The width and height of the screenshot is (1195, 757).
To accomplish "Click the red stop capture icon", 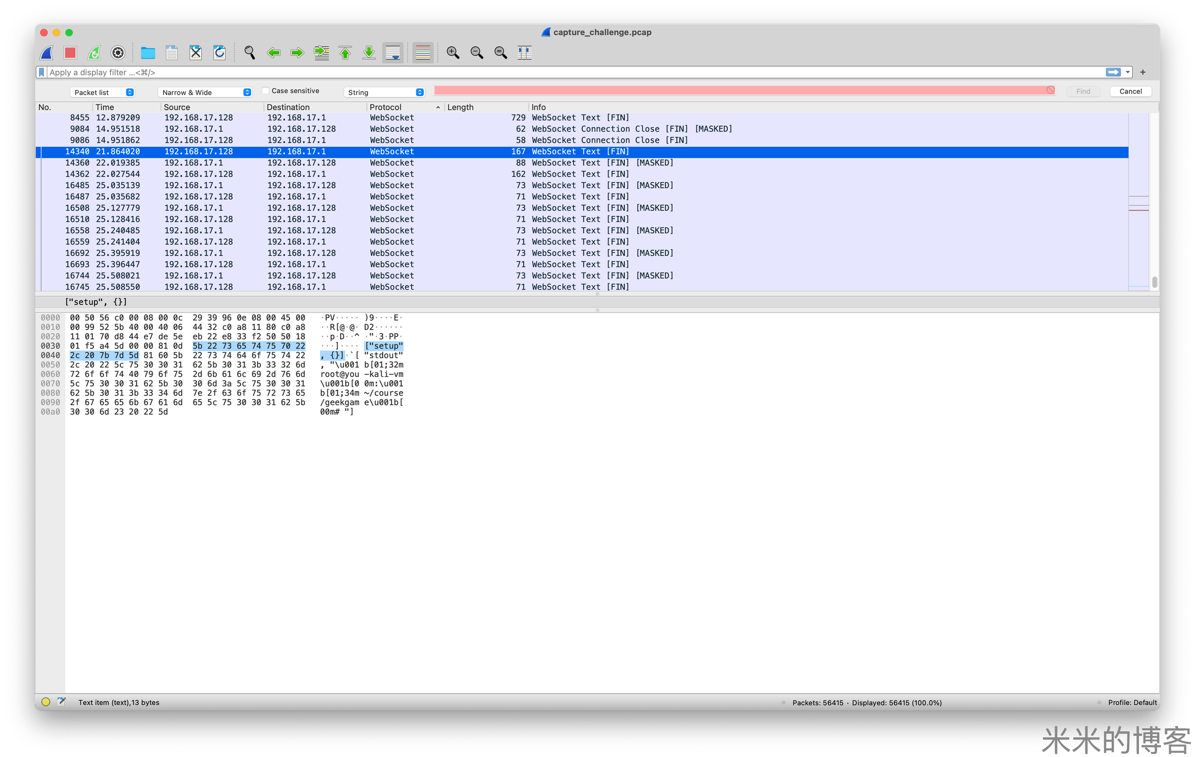I will tap(70, 52).
